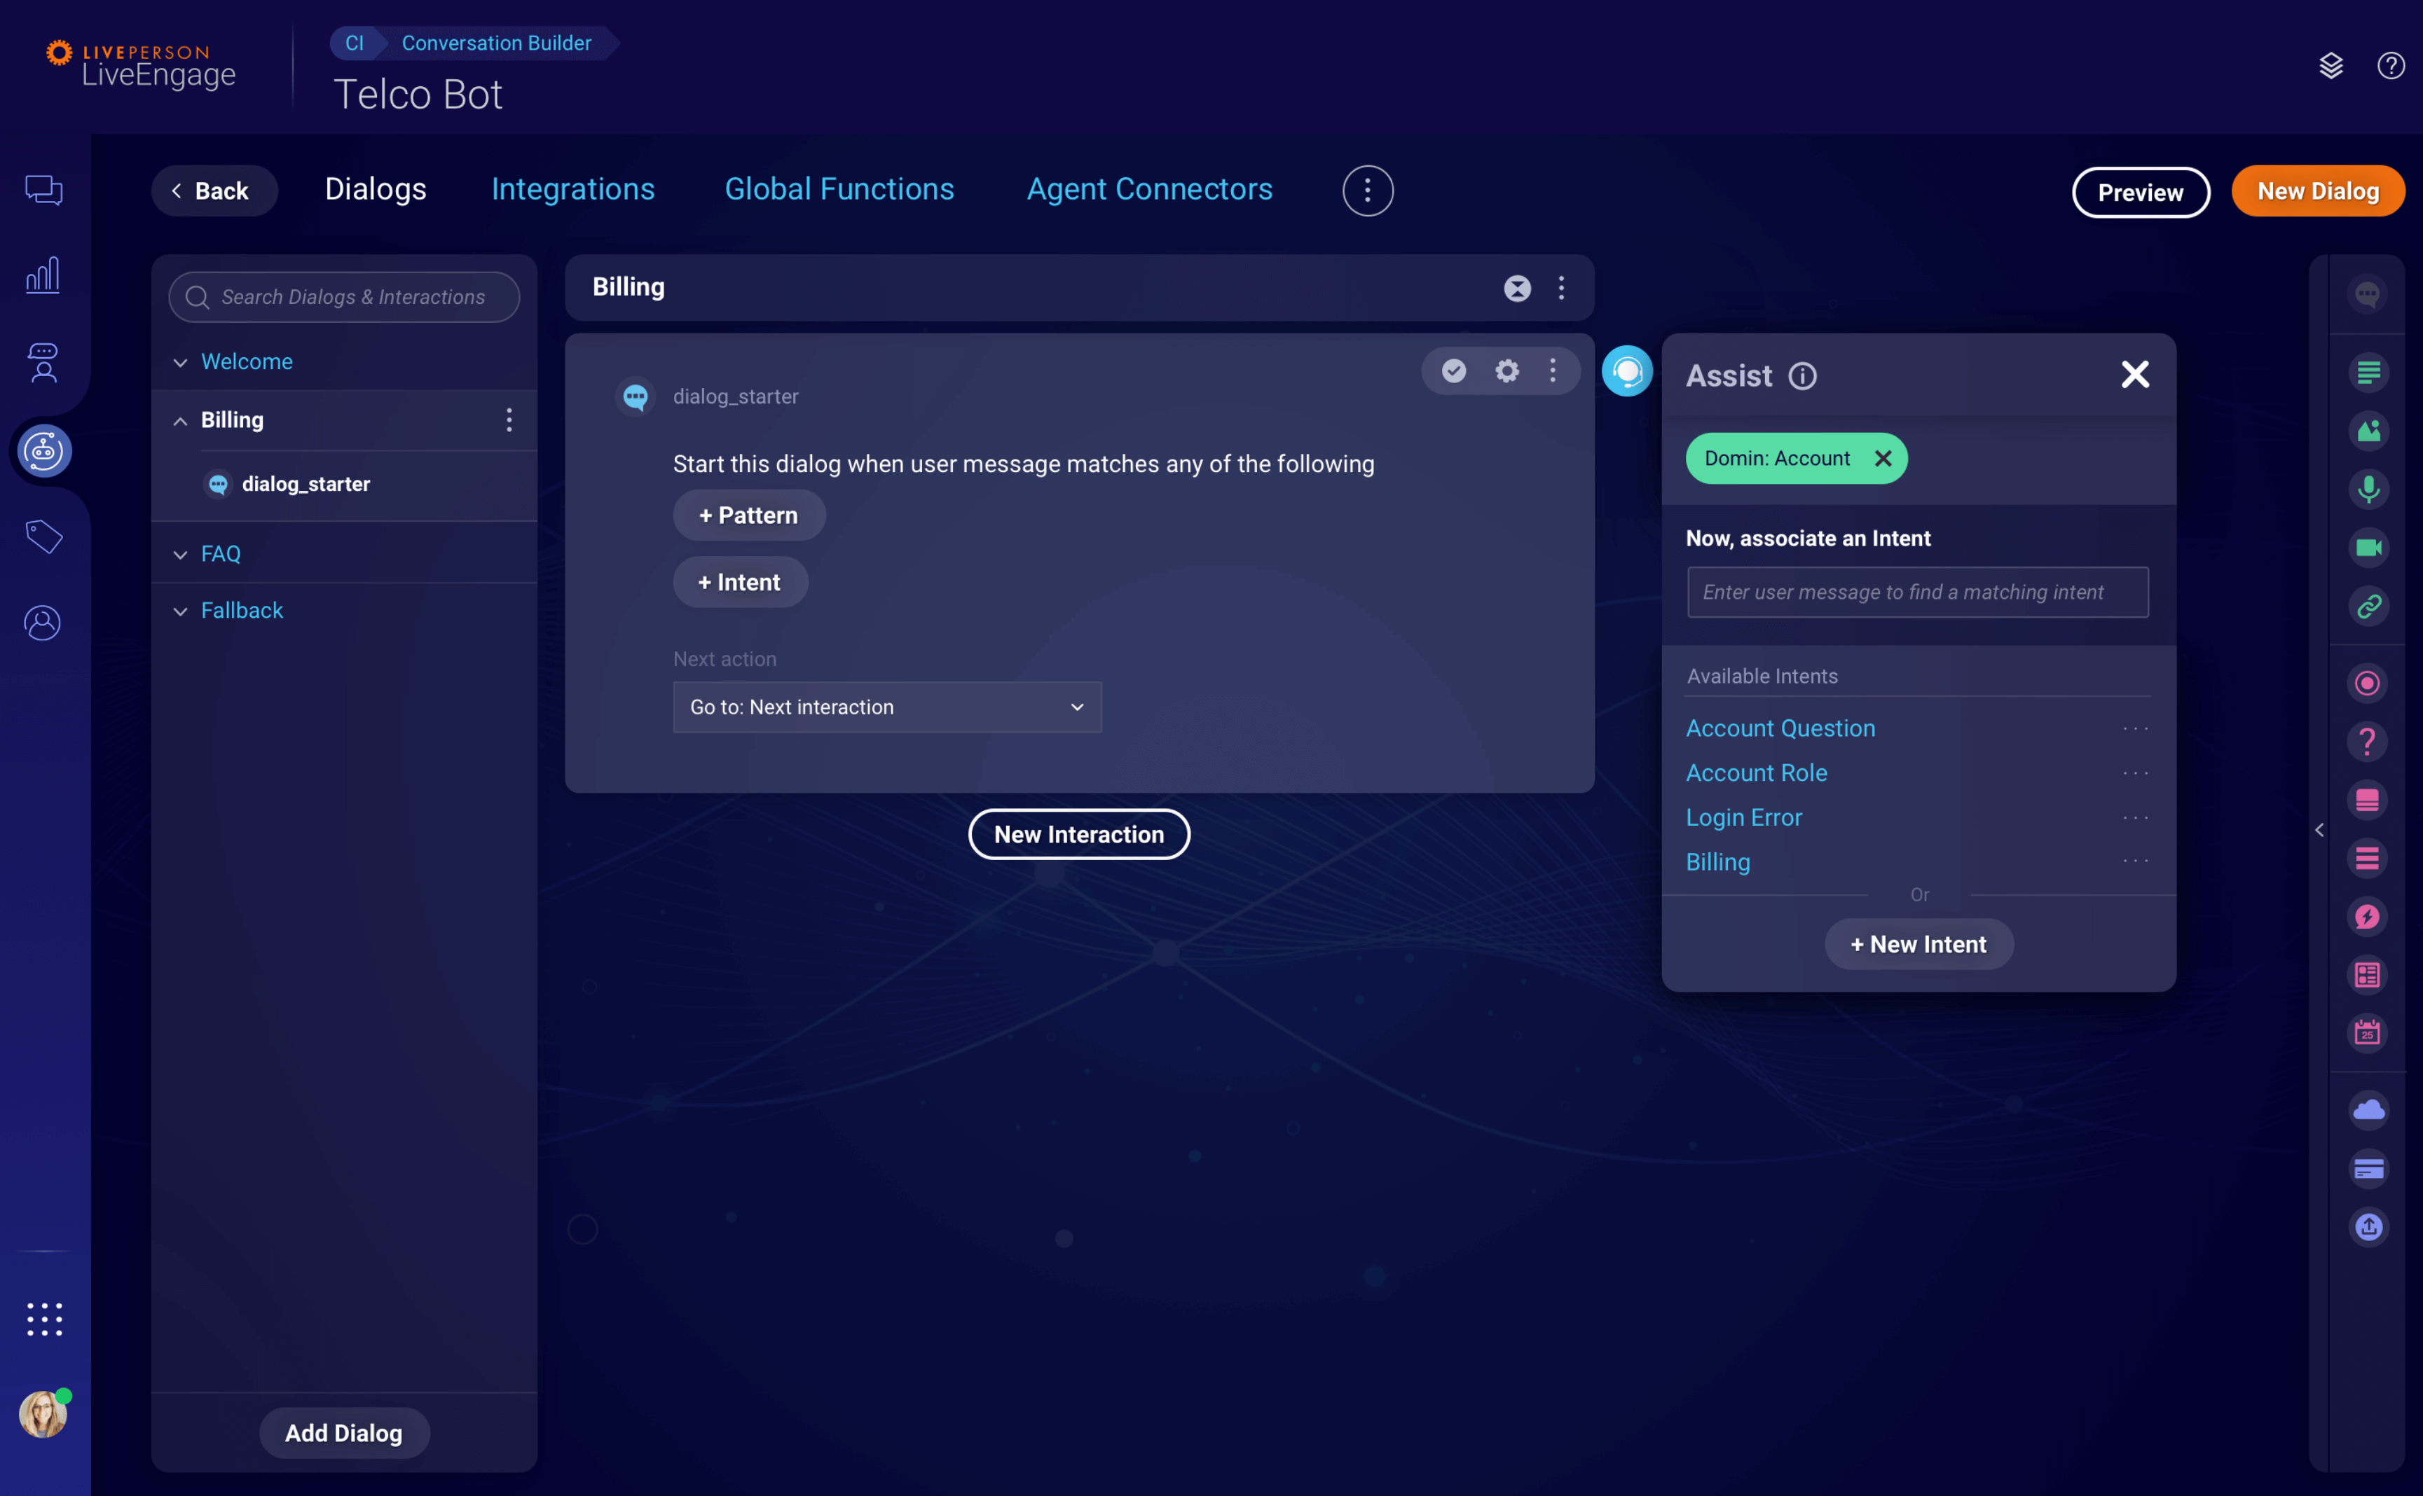
Task: Open the Agent Connectors tab
Action: pos(1149,189)
